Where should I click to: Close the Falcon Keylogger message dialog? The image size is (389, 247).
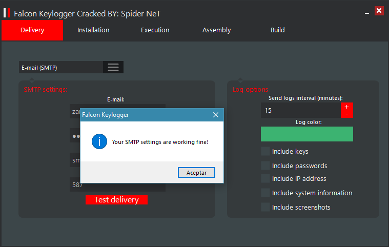[216, 115]
